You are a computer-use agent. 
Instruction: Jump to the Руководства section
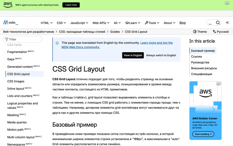tap(200, 62)
